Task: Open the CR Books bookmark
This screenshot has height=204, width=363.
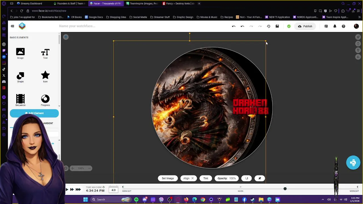Action: [74, 17]
